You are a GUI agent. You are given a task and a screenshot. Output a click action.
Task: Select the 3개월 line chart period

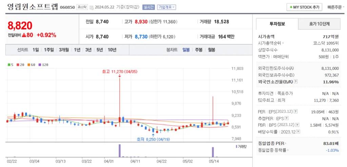pyautogui.click(x=64, y=50)
